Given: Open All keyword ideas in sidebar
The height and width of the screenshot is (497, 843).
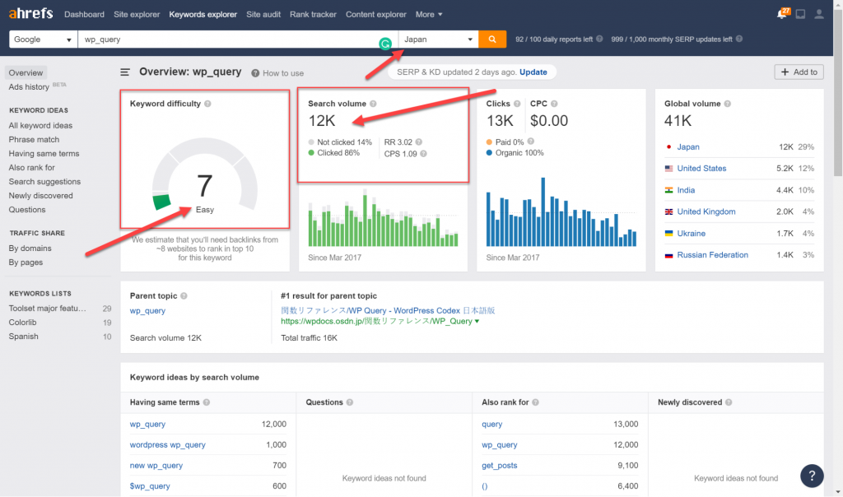Looking at the screenshot, I should click(40, 125).
